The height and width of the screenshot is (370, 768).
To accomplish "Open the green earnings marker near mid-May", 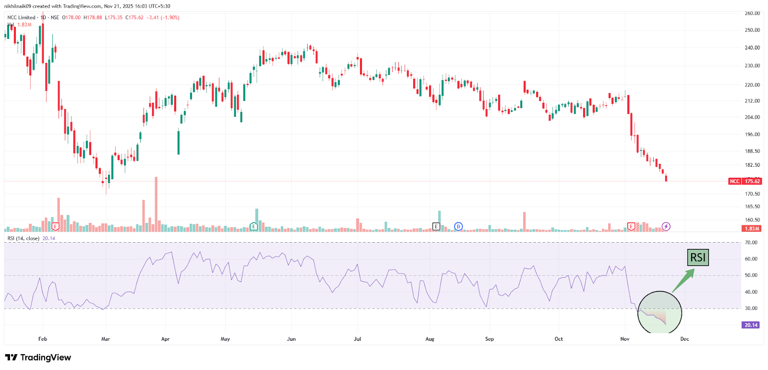I will (x=254, y=226).
